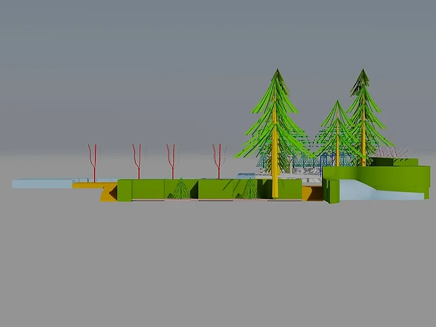This screenshot has width=436, height=327.
Task: Select the leftmost green hedge block
Action: (x=124, y=190)
